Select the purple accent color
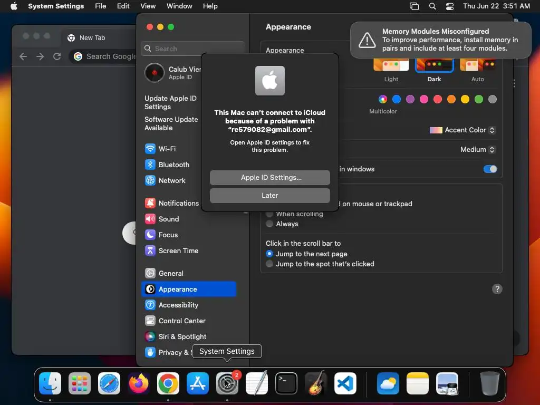Screen dimensions: 540x405 (410, 99)
